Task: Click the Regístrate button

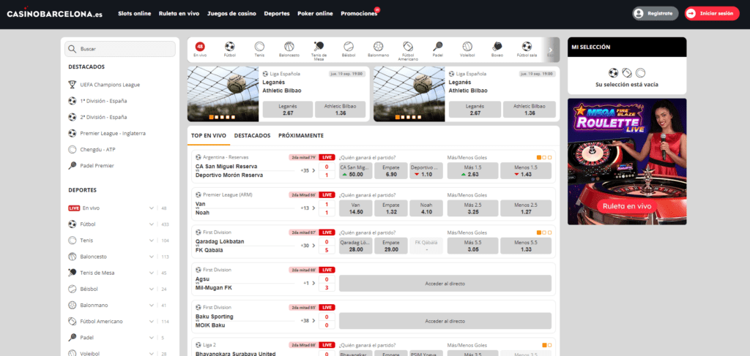Action: [x=656, y=13]
